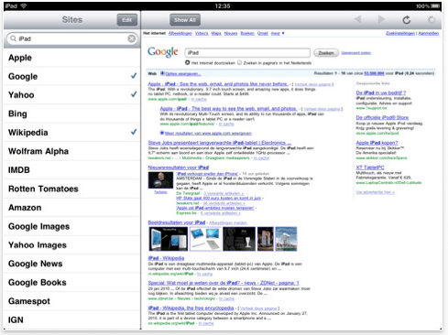
Task: Click the Google logo
Action: pos(163,52)
